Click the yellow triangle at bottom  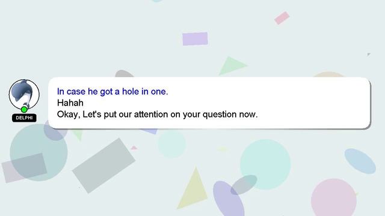coord(193,188)
